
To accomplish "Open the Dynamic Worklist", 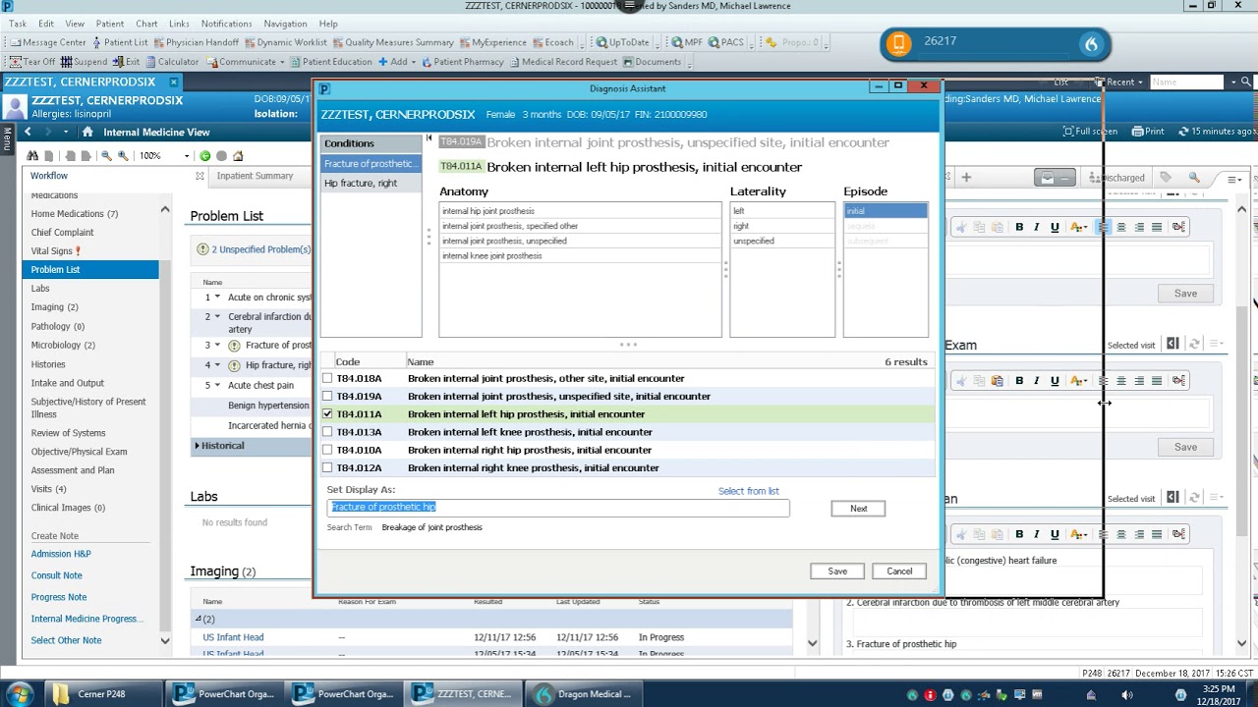I will (285, 42).
